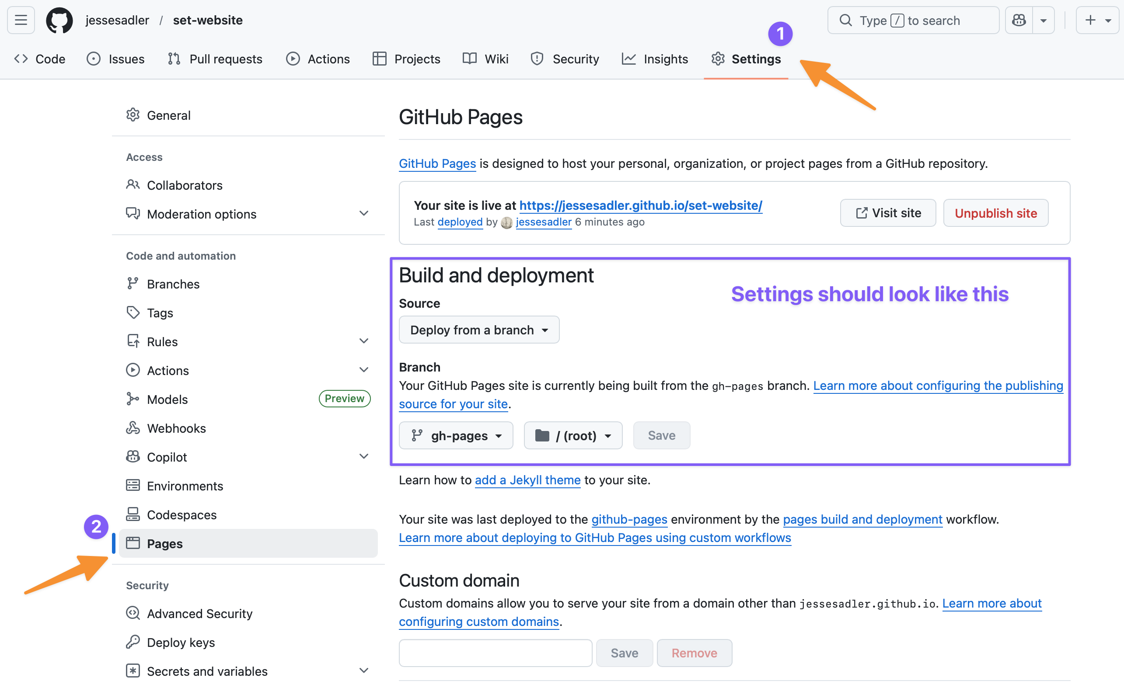
Task: Click the Codespaces icon in the sidebar
Action: 133,514
